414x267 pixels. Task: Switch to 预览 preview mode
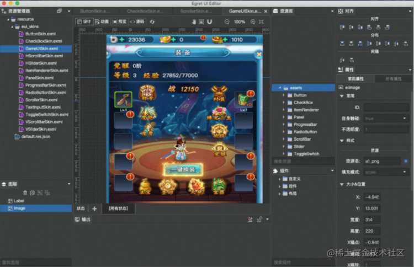point(120,22)
